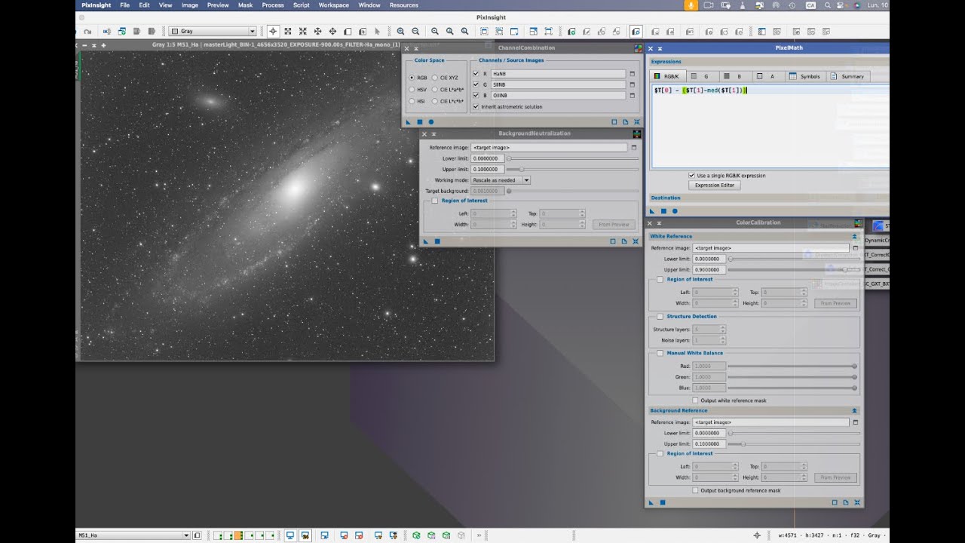
Task: Switch to the Summary tab in PixelMath
Action: [847, 76]
